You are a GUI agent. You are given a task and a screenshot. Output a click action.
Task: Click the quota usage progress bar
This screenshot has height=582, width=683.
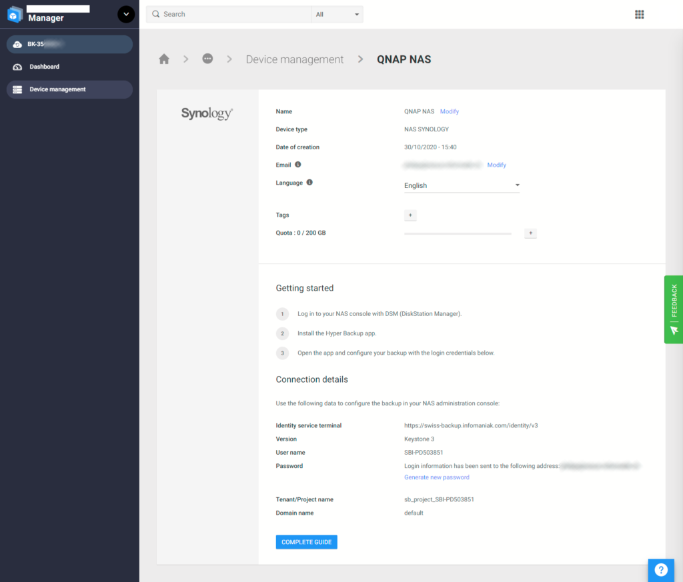(458, 234)
